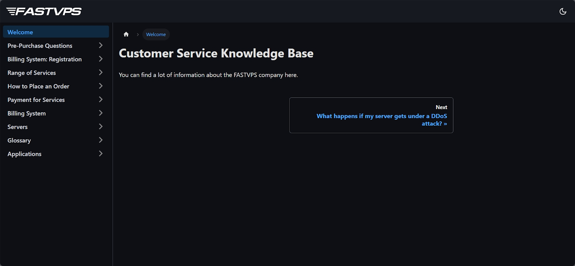
Task: Open the Pre-Purchase Questions section
Action: pyautogui.click(x=40, y=46)
